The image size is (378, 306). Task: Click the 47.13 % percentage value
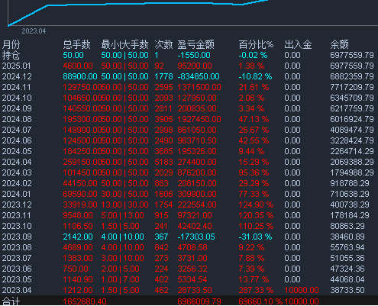click(x=254, y=119)
